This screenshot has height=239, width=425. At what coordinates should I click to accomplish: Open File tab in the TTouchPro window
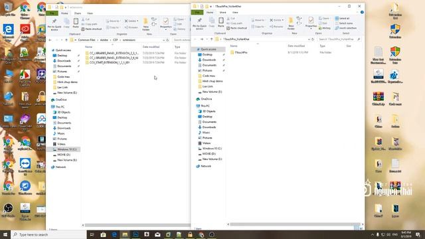197,13
